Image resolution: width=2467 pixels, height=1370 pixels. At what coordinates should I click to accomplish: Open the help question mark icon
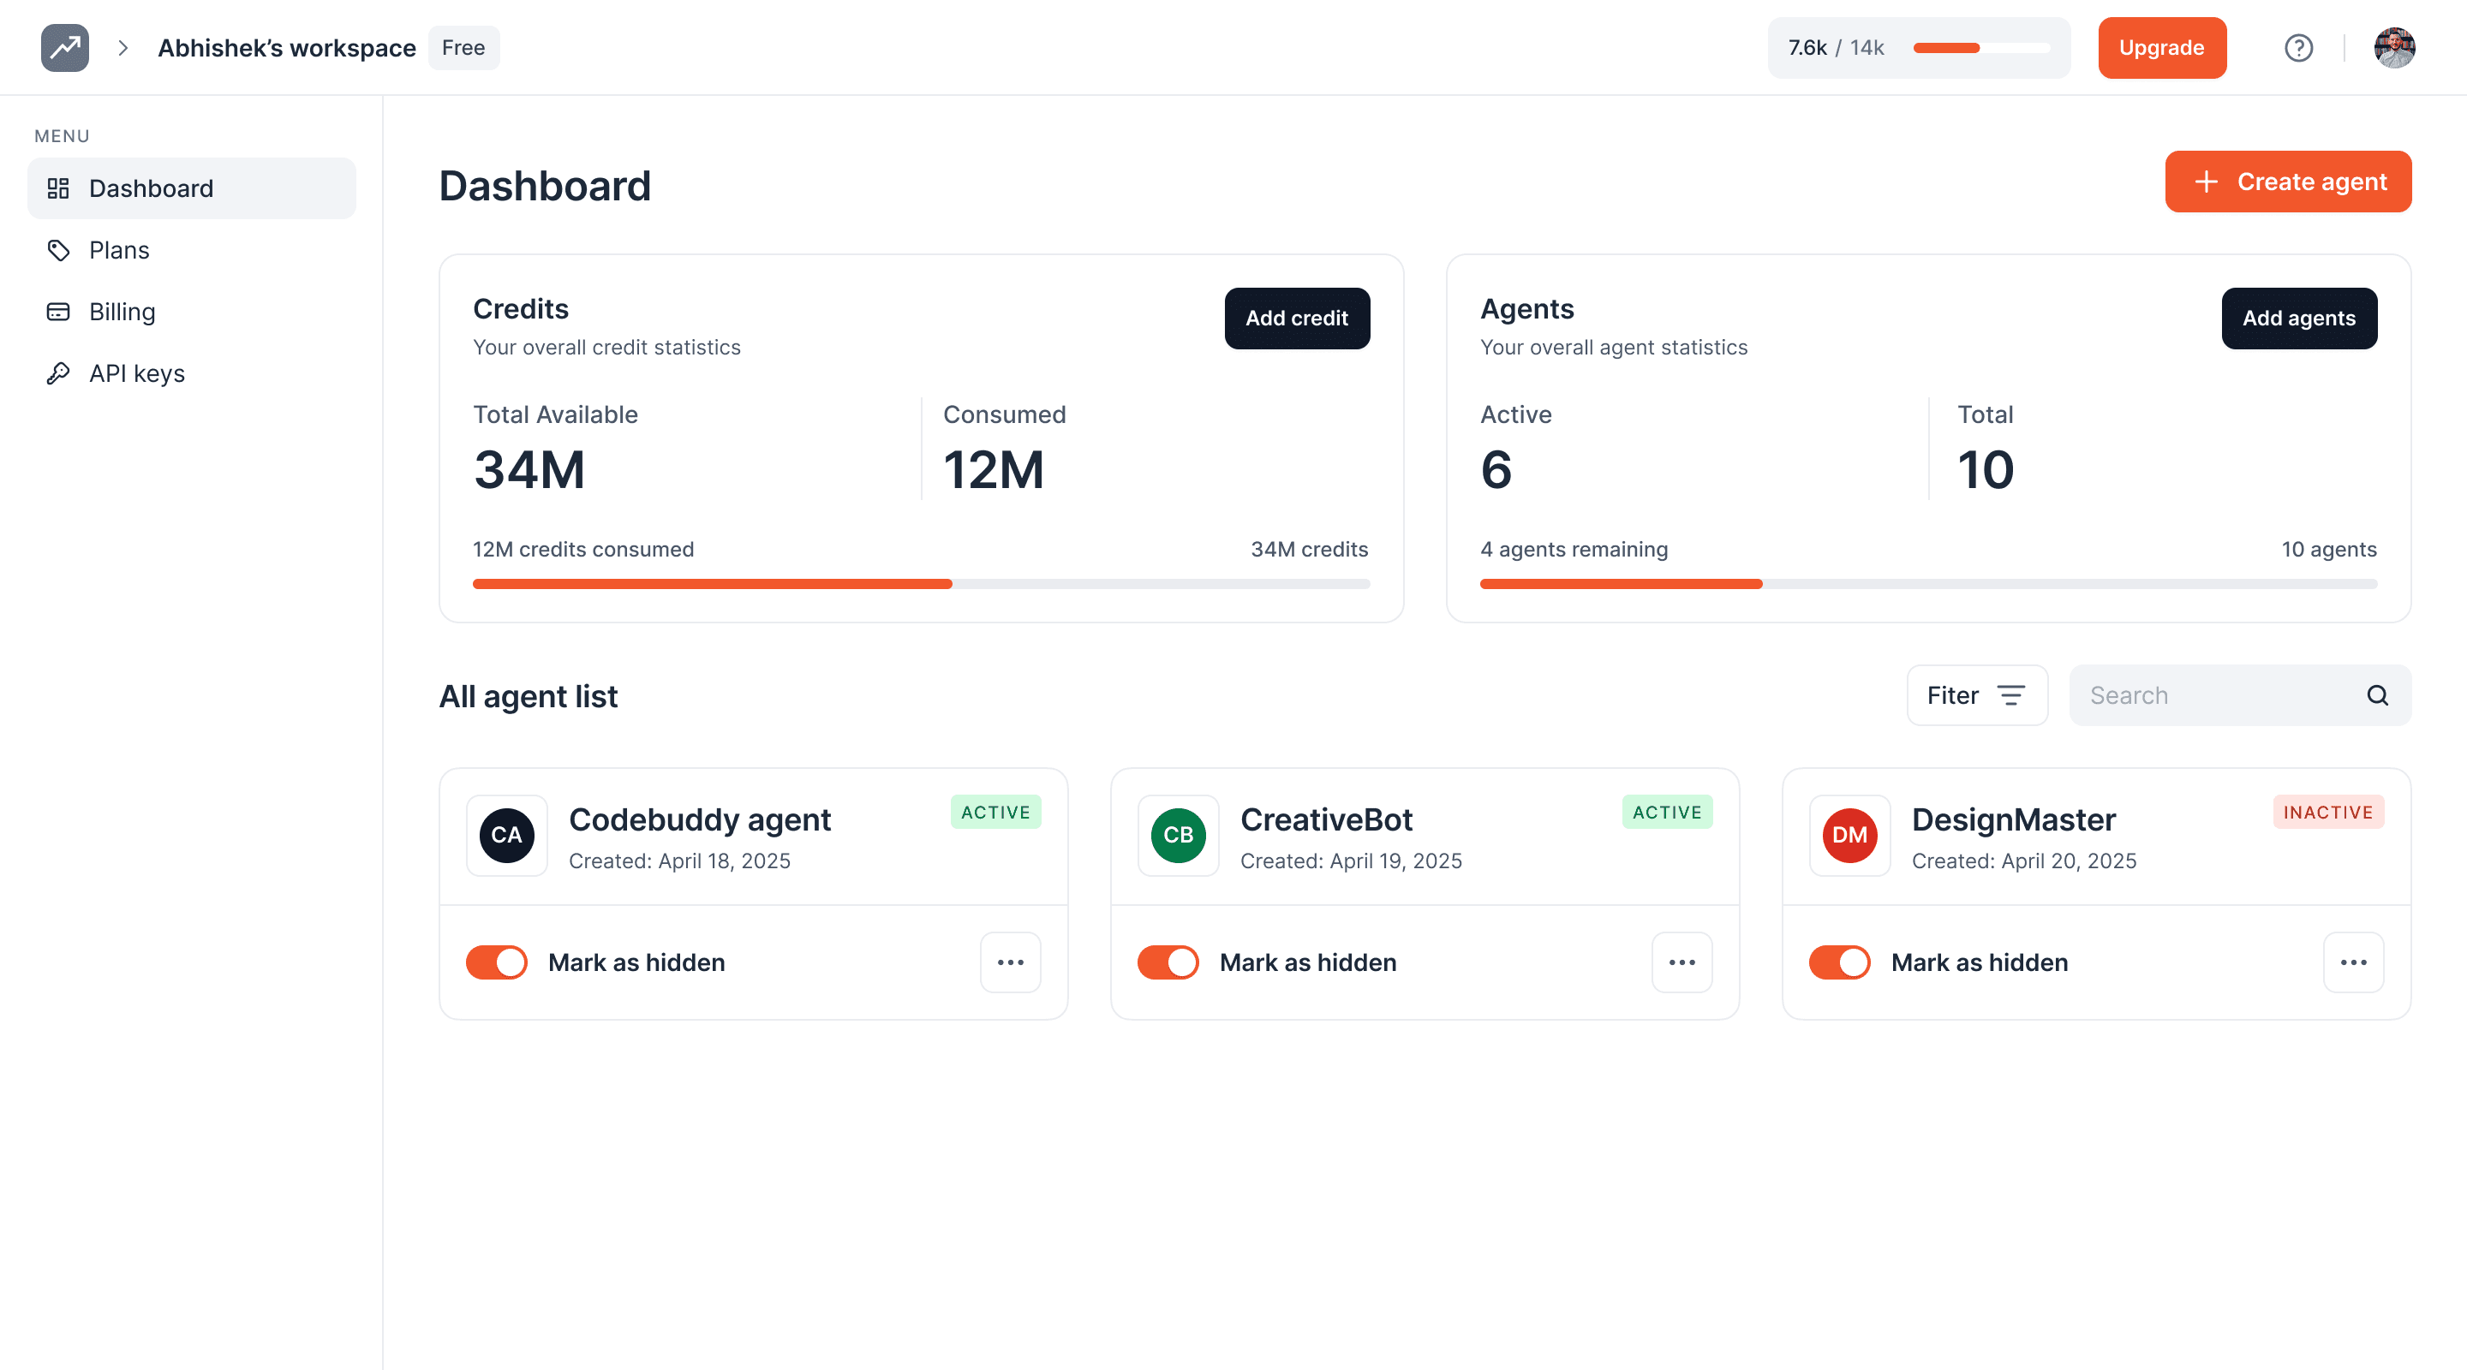(x=2297, y=47)
